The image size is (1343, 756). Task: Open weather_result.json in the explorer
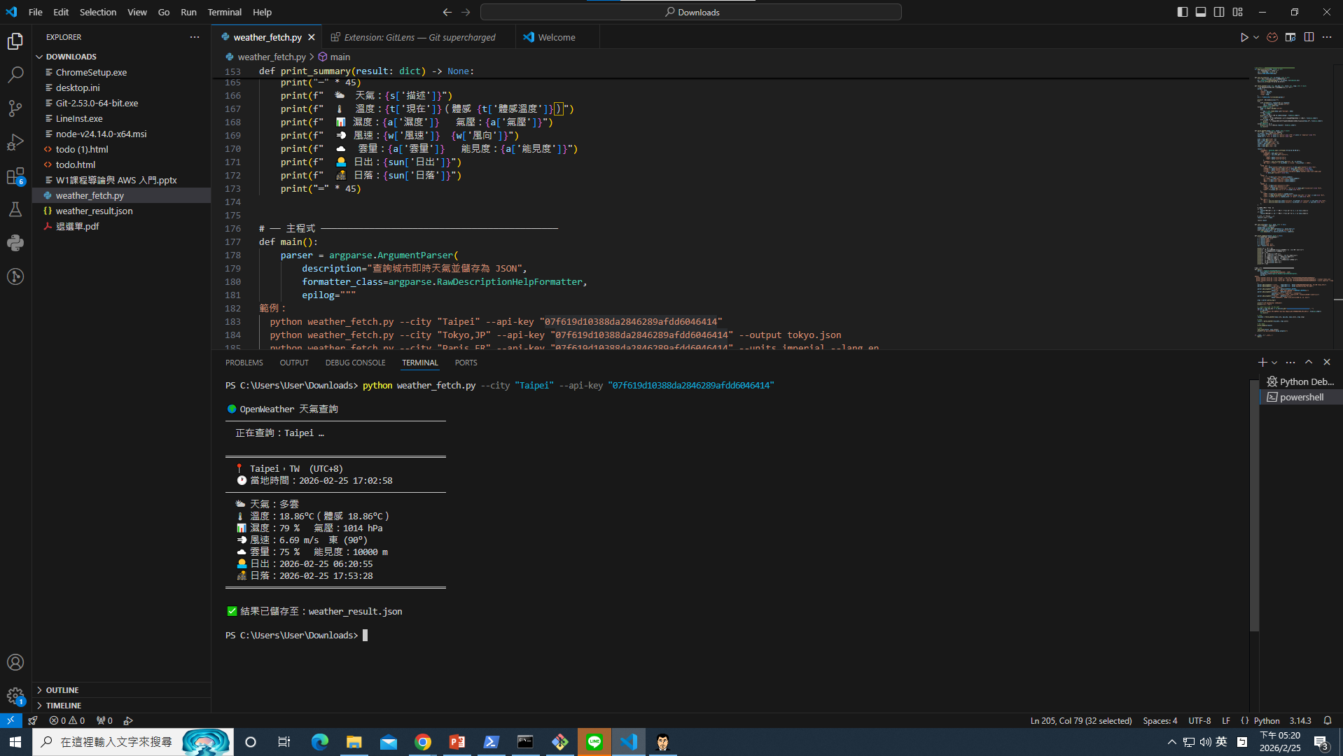(94, 211)
